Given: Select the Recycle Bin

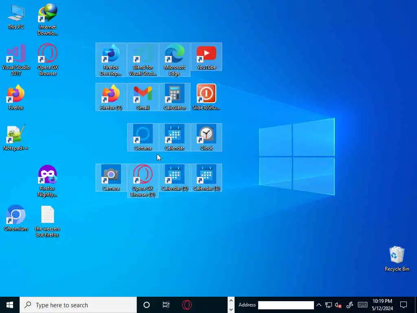Looking at the screenshot, I should [397, 259].
